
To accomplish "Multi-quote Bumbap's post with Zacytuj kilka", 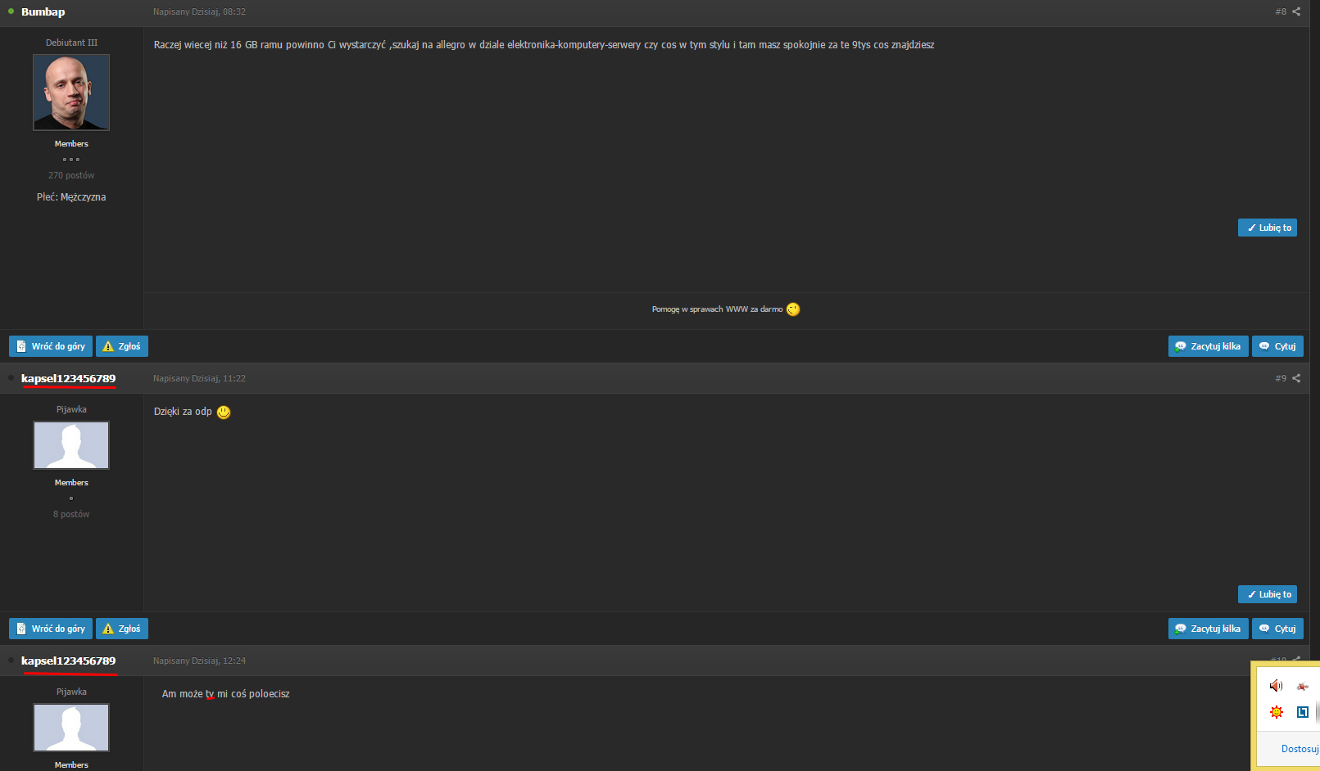I will point(1209,346).
